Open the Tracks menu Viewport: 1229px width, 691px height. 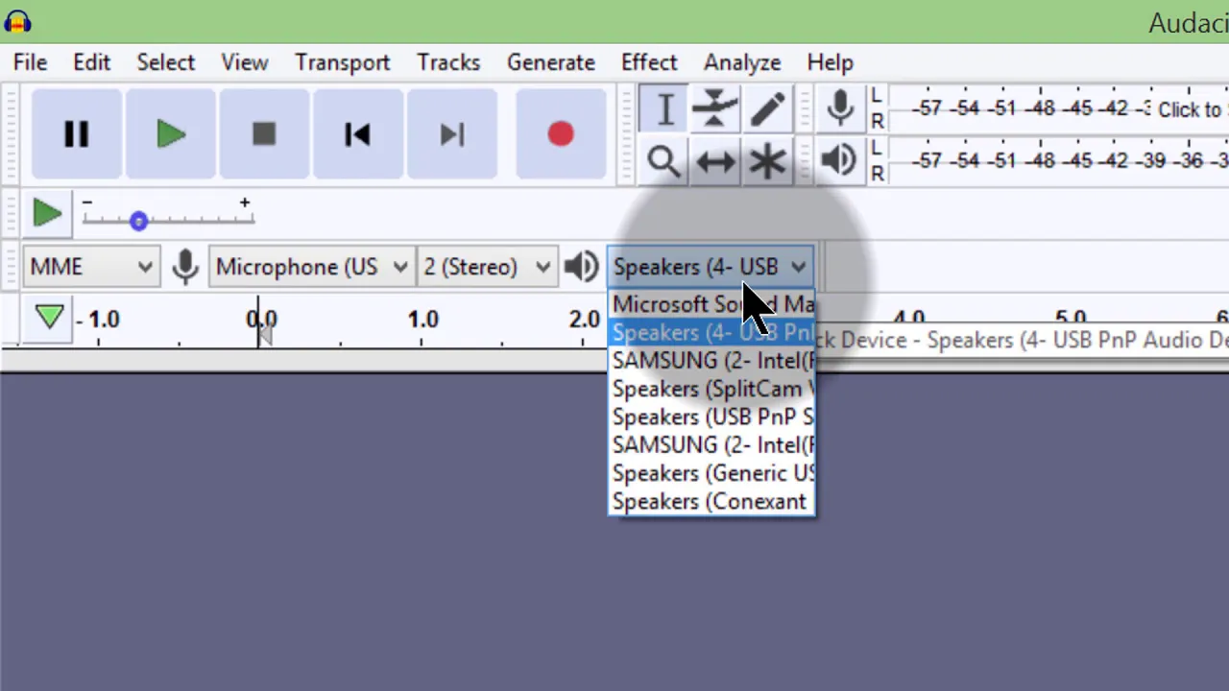point(448,62)
